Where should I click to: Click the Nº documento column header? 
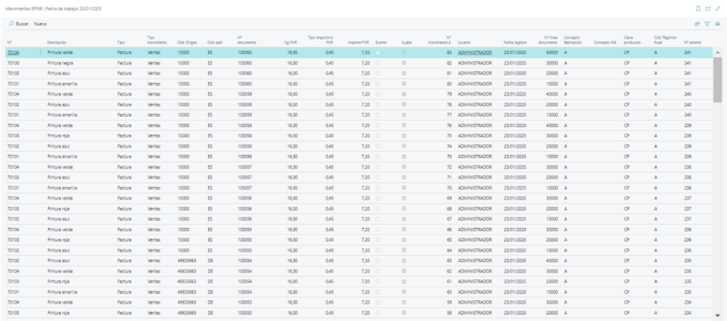246,40
